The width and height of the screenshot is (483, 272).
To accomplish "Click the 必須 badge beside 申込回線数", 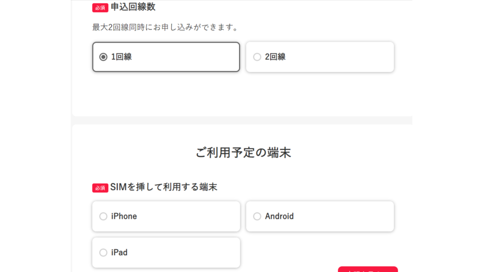I will [x=100, y=8].
